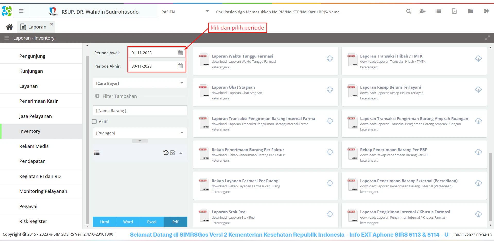Open calendar picker for Periode Akhir
494x241 pixels.
pos(180,66)
